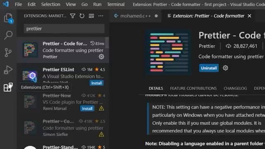The image size is (265, 149).
Task: Open the View menu
Action: coord(71,4)
